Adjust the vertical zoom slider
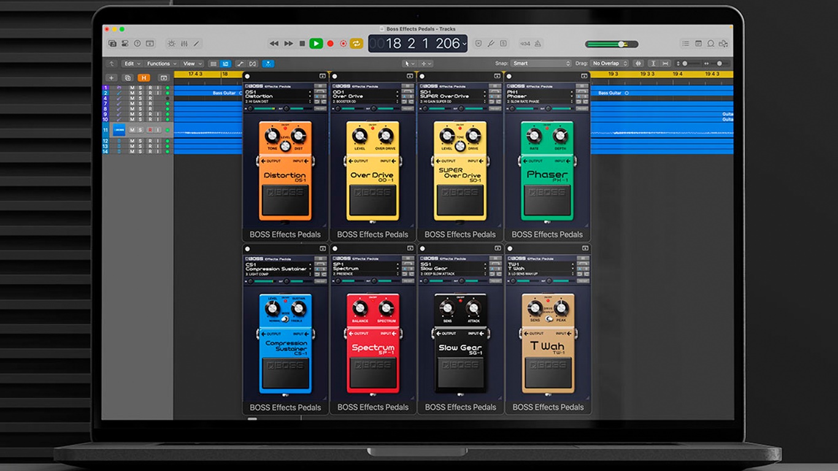The height and width of the screenshot is (471, 838). [x=688, y=64]
